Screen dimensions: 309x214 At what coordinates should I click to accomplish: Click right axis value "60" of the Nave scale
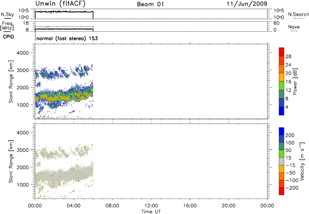[276, 23]
